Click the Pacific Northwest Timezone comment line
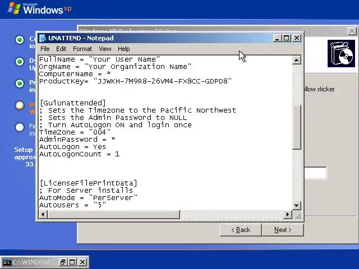Image resolution: width=359 pixels, height=269 pixels. click(x=137, y=110)
